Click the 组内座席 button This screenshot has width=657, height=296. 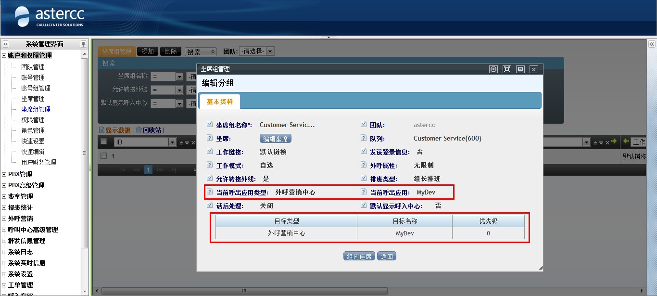pos(359,256)
